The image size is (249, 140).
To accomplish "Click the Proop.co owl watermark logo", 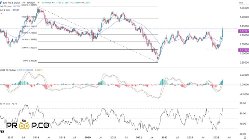I will click(x=27, y=125).
